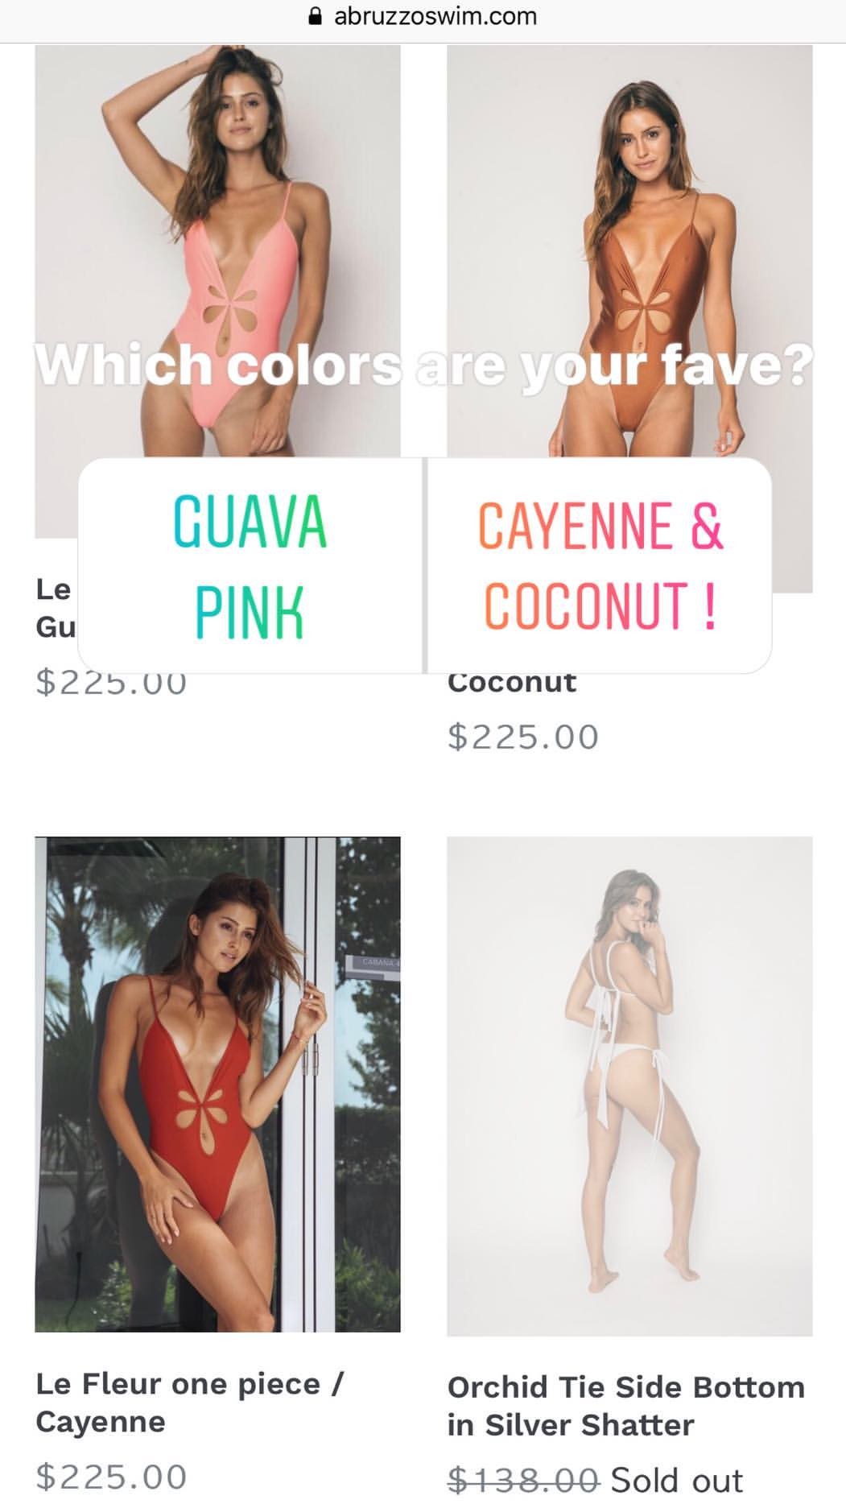Tap the crossed-out $138.00 price

point(523,1480)
